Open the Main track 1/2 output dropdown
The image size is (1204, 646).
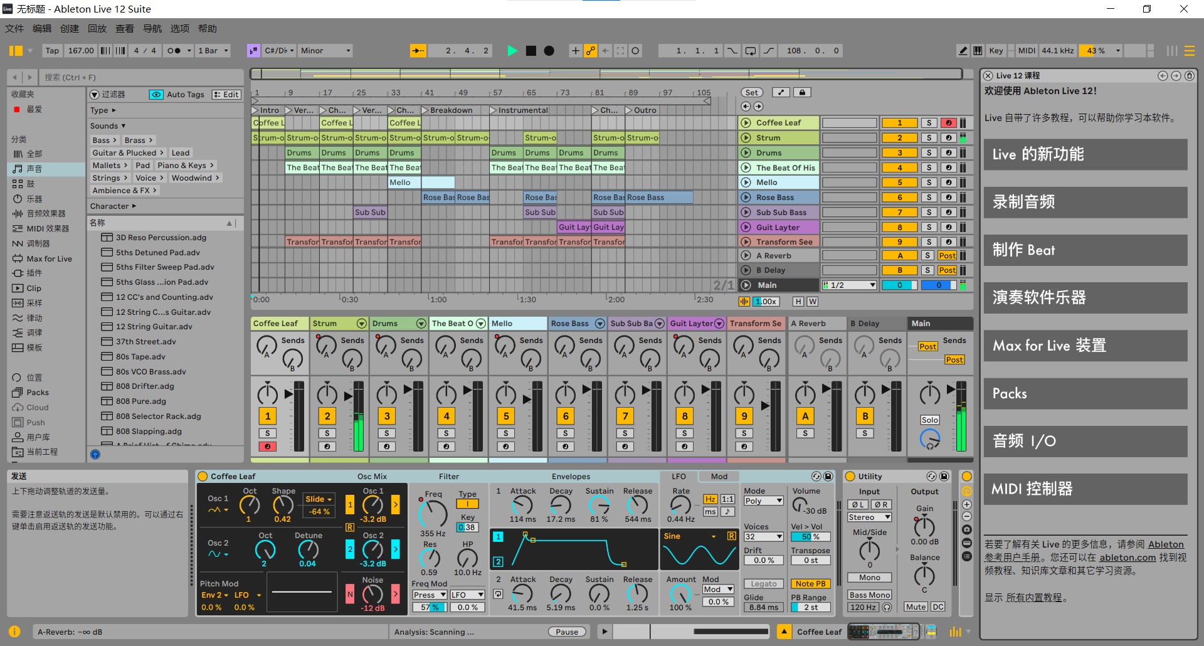click(x=850, y=285)
